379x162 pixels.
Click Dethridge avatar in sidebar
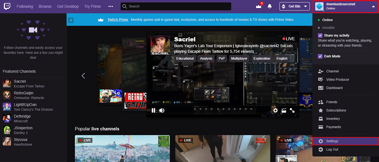point(7,118)
